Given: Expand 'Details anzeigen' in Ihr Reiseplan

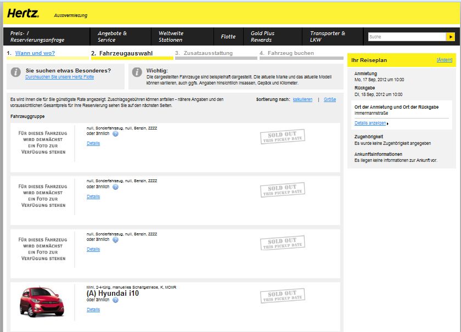Looking at the screenshot, I should (370, 123).
